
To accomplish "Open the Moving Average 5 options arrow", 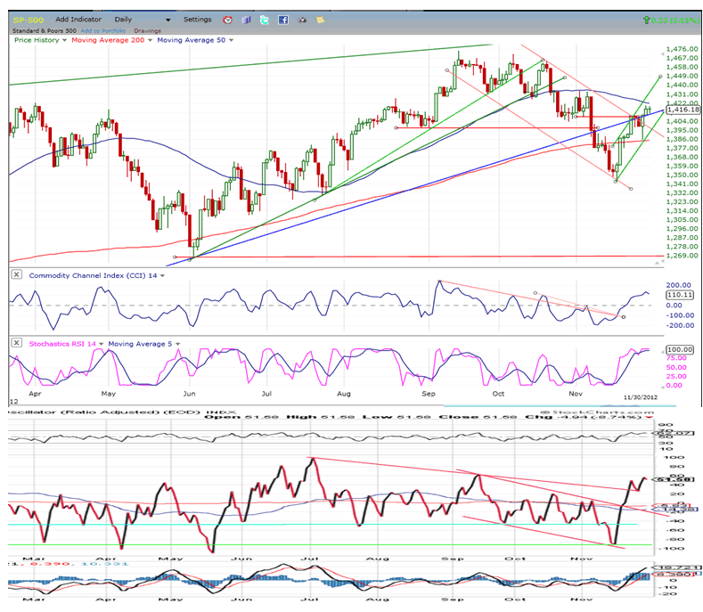I will (177, 344).
